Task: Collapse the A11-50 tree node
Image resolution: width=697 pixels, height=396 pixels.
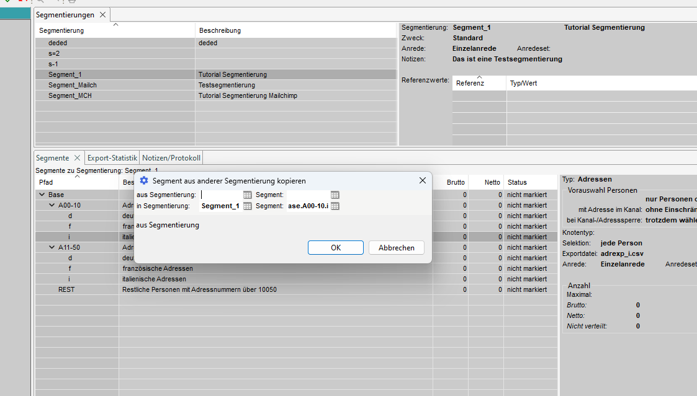Action: click(x=52, y=247)
